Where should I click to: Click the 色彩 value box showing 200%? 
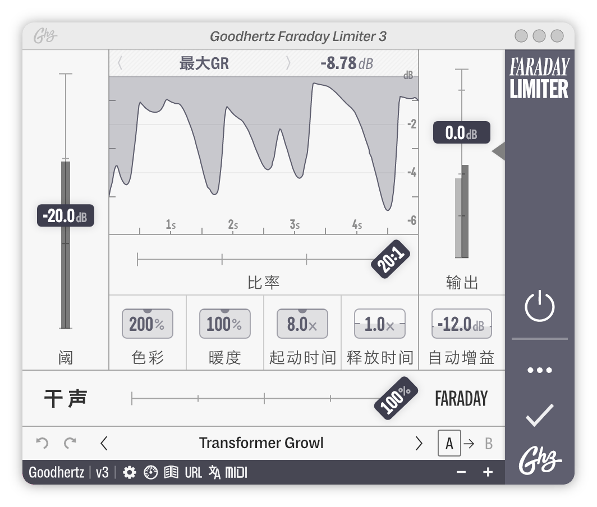pos(147,324)
